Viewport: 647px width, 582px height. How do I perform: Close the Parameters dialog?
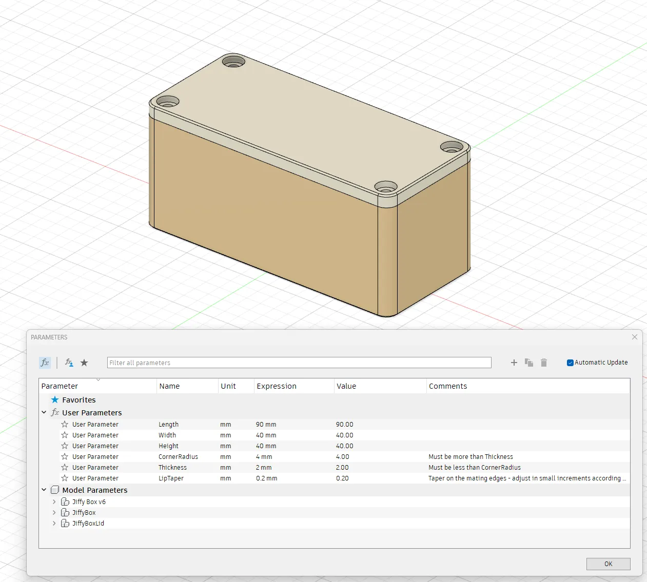[x=635, y=337]
